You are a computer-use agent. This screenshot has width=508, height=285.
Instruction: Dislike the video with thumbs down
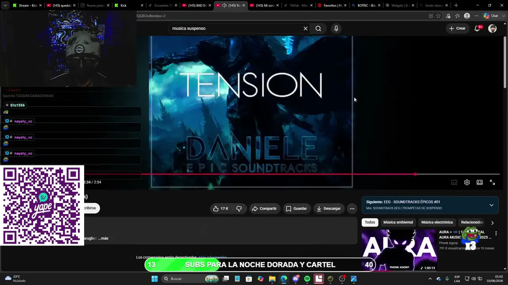(239, 209)
